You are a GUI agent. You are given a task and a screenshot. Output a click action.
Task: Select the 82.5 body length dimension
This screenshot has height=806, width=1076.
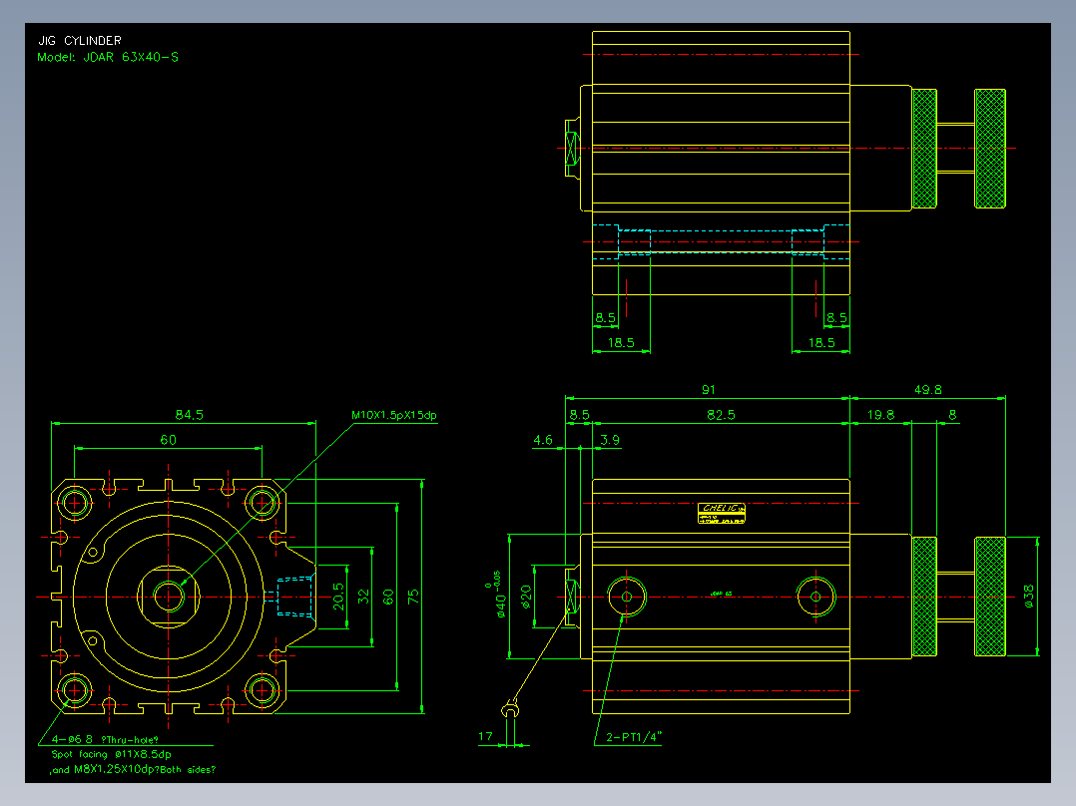click(721, 414)
